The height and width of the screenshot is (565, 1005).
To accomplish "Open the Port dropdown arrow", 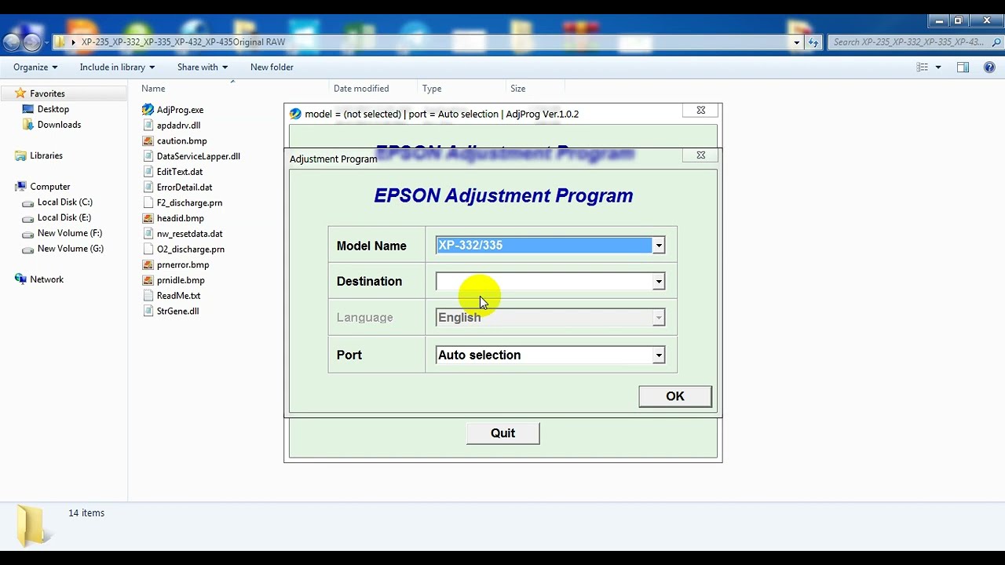I will [x=659, y=355].
